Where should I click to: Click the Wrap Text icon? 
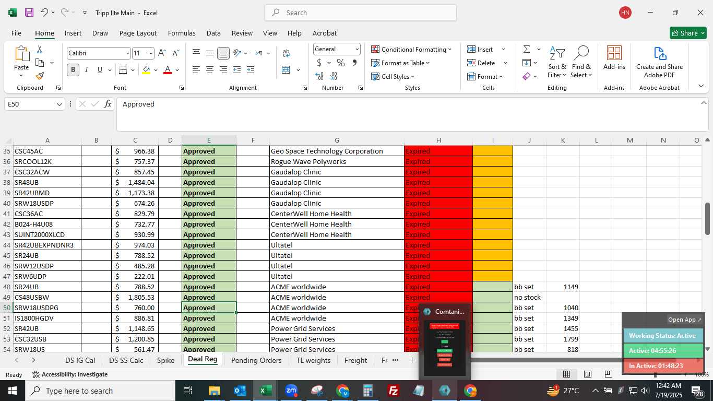287,53
